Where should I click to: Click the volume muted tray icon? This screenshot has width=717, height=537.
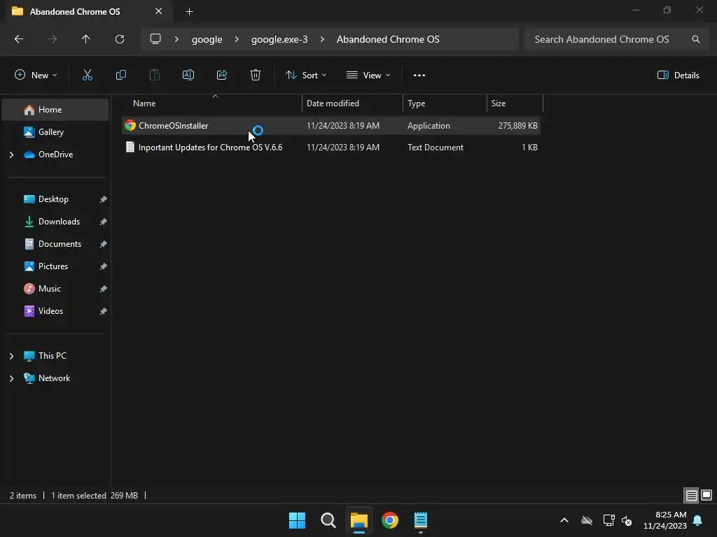[x=627, y=520]
